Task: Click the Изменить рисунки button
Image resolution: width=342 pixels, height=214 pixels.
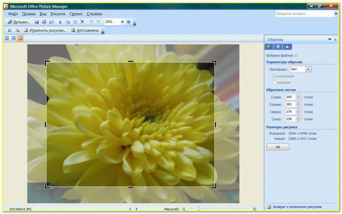Action: (x=45, y=30)
